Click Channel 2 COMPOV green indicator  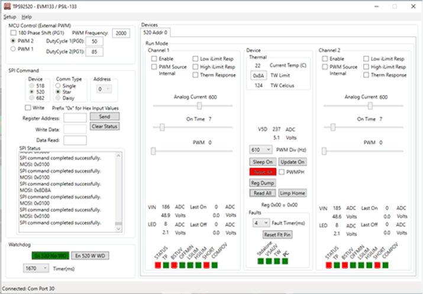(x=385, y=265)
